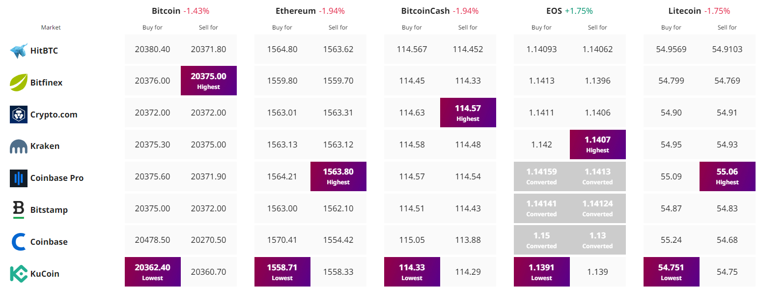Select Crypto.com highest BitcoinCash sell 114.57
The width and height of the screenshot is (758, 288).
coord(468,113)
